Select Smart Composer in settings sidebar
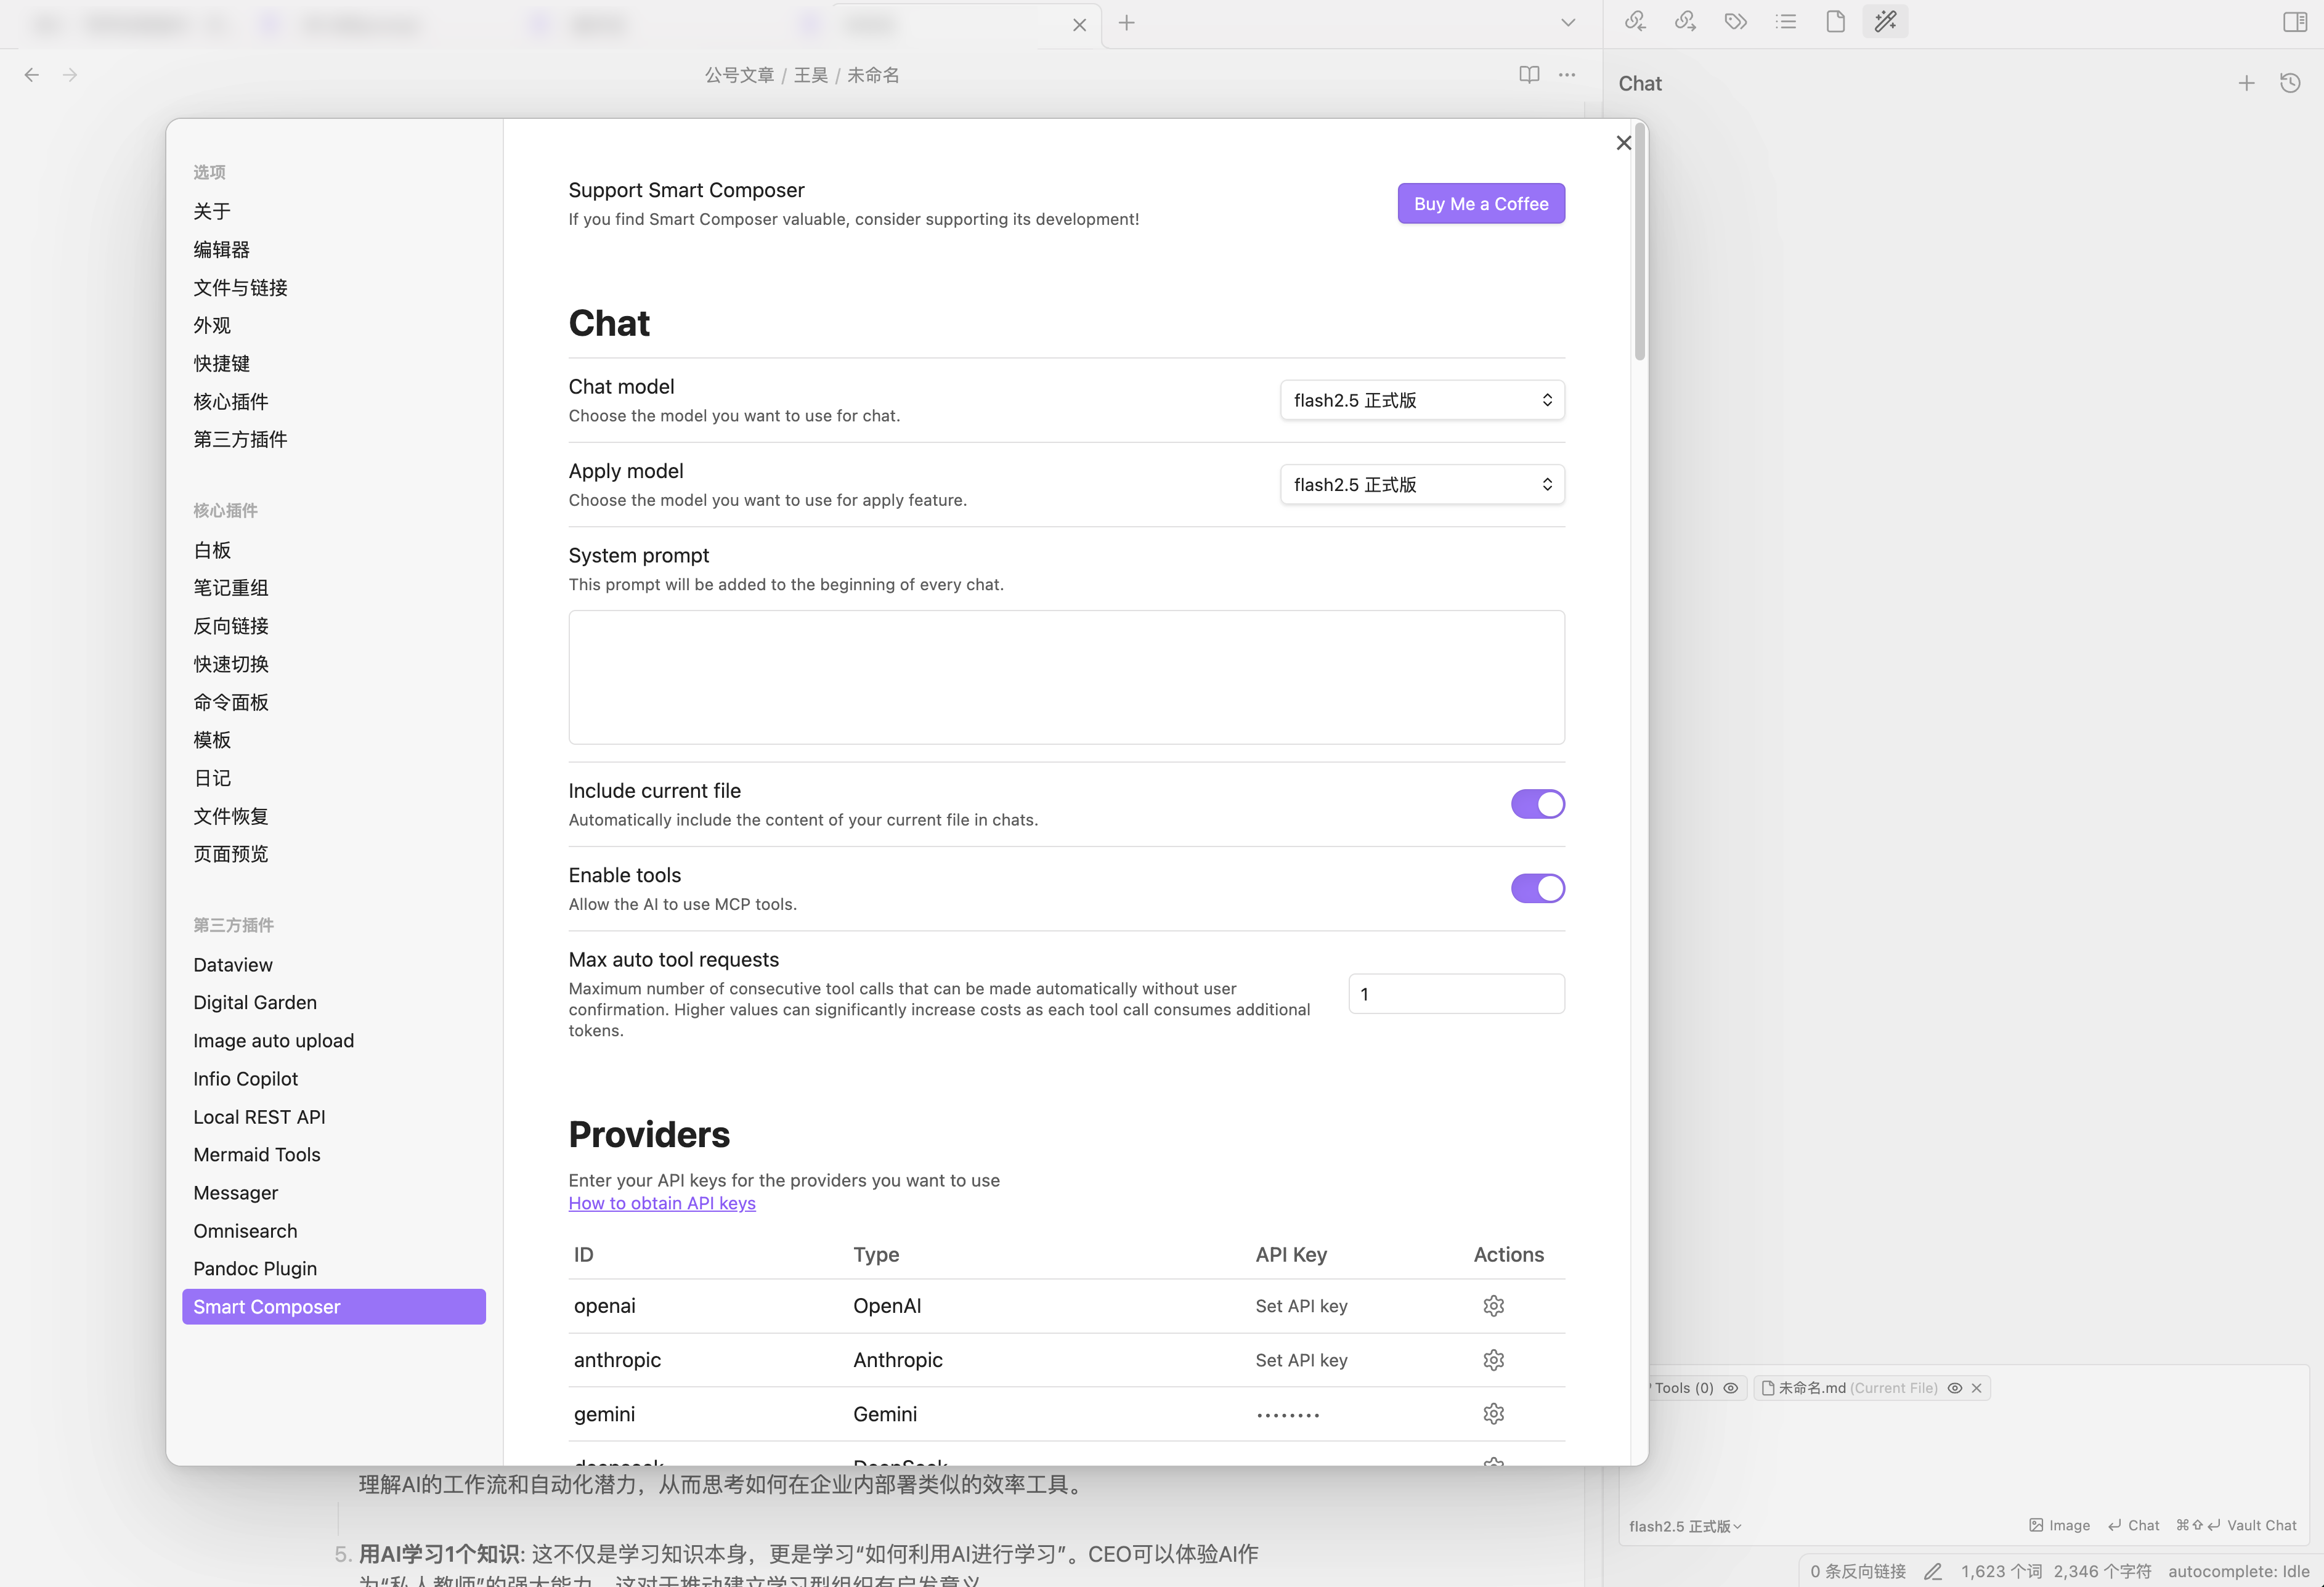Viewport: 2324px width, 1587px height. [x=334, y=1307]
